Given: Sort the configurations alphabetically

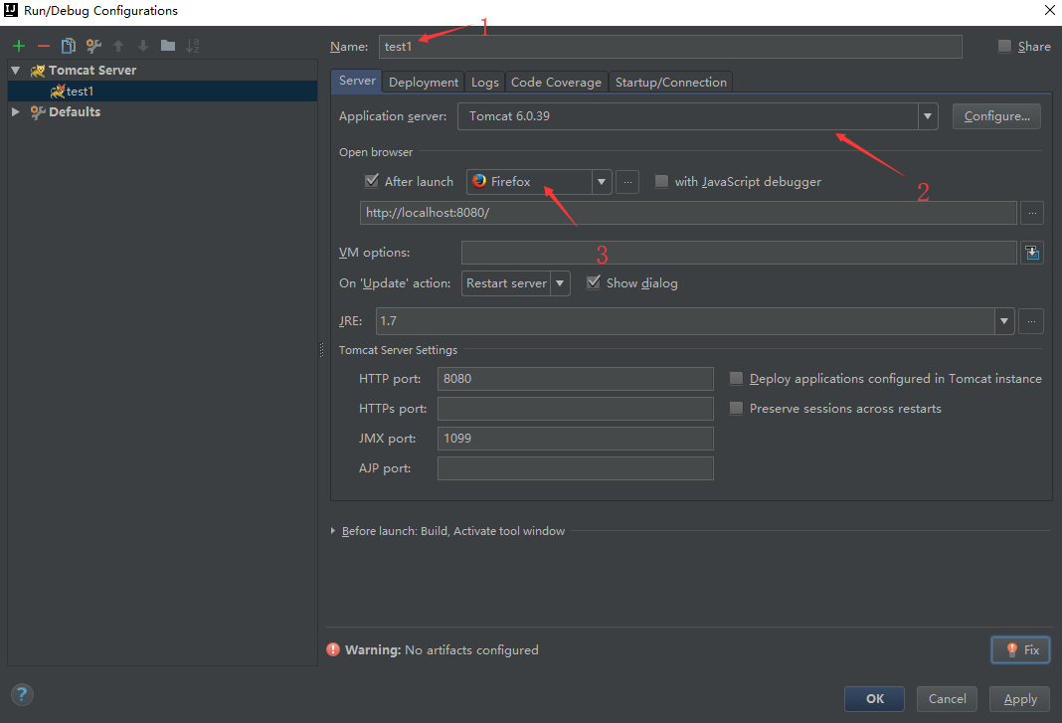Looking at the screenshot, I should [193, 46].
